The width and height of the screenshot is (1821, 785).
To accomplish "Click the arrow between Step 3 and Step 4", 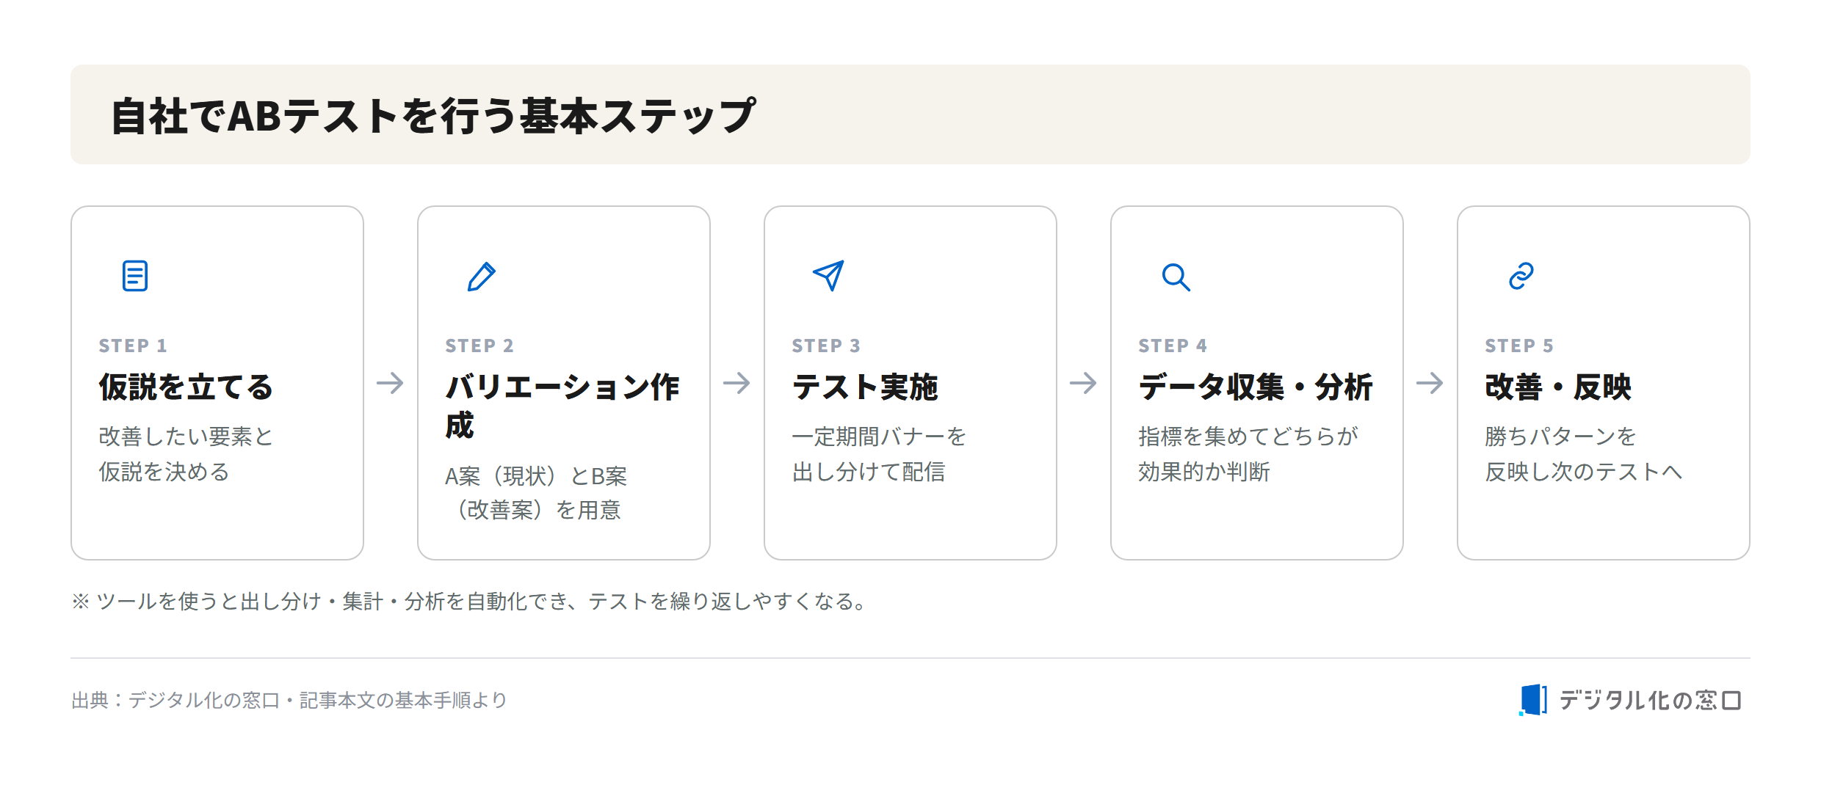I will point(1083,383).
